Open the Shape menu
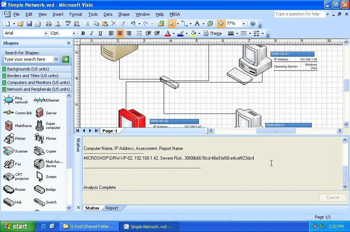350x232 pixels. click(124, 14)
